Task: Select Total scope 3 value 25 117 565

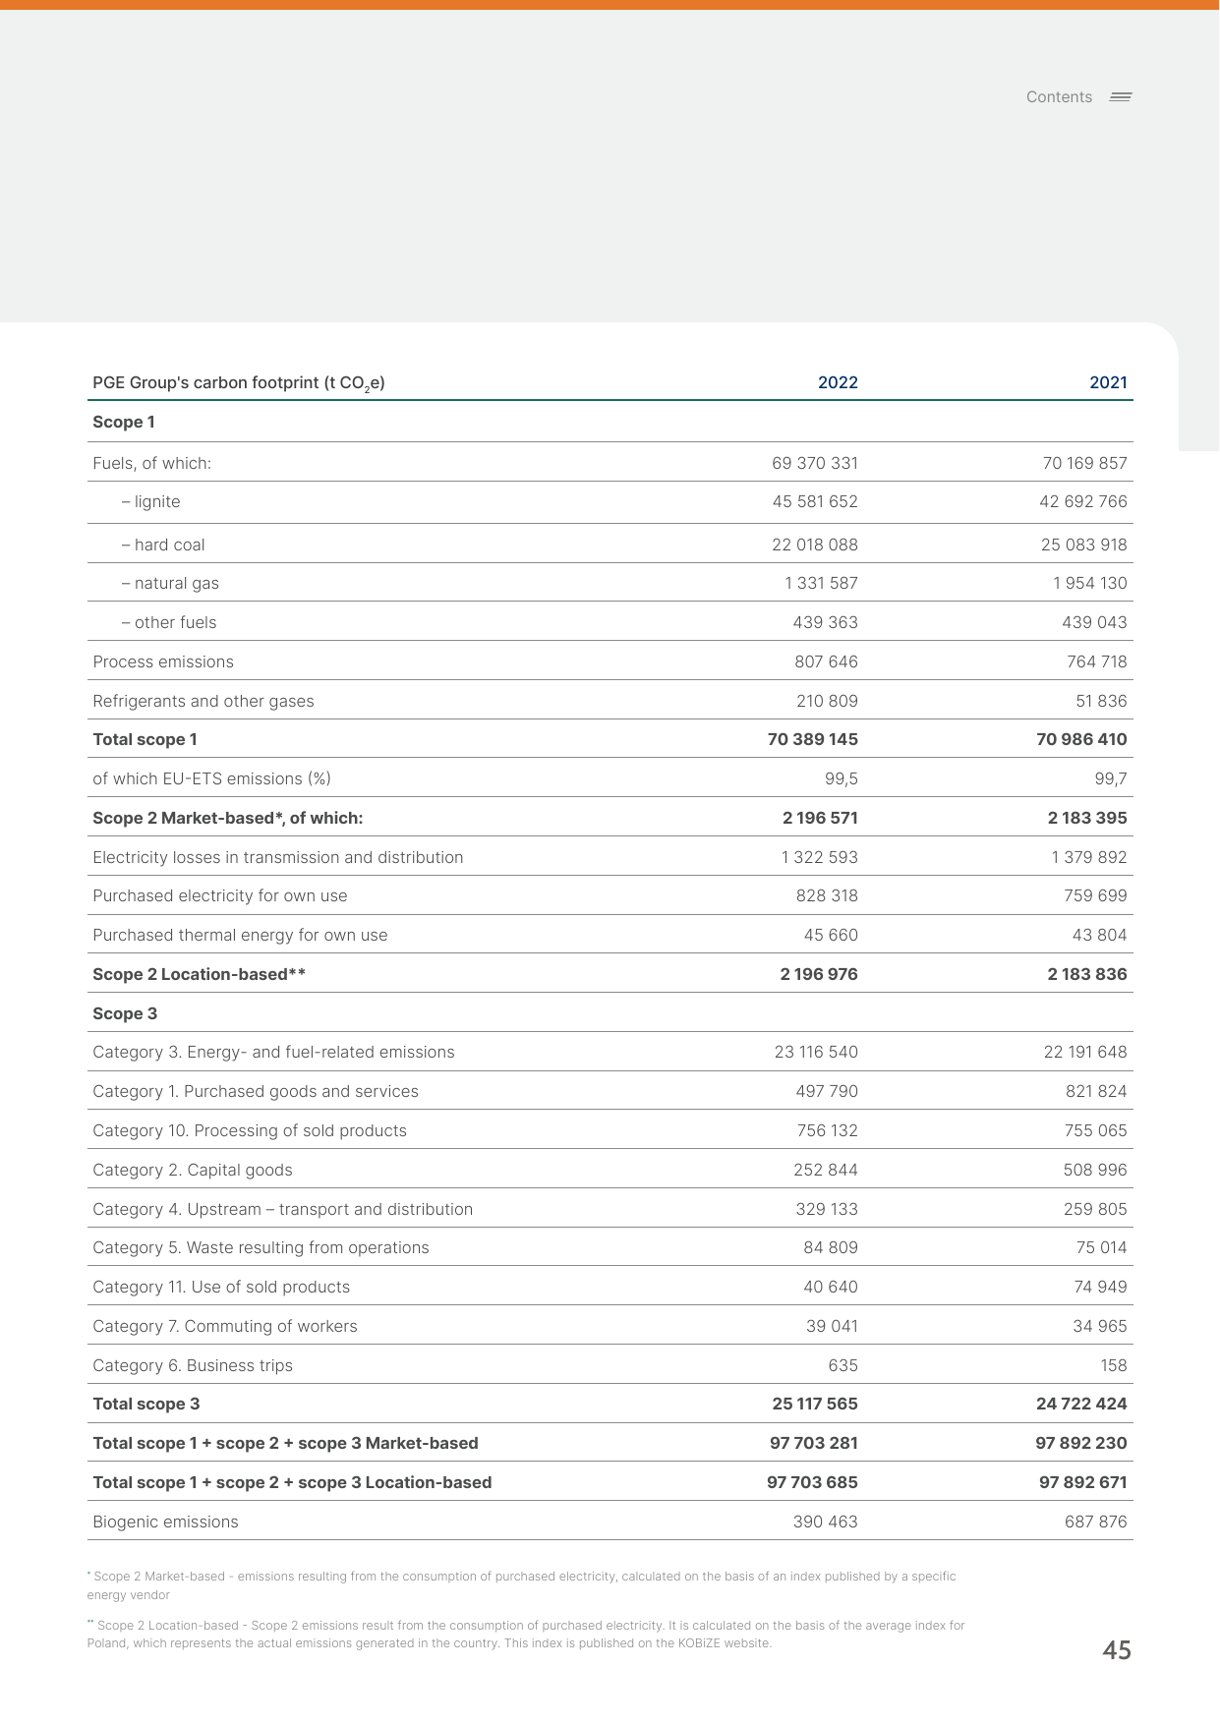Action: coord(815,1404)
